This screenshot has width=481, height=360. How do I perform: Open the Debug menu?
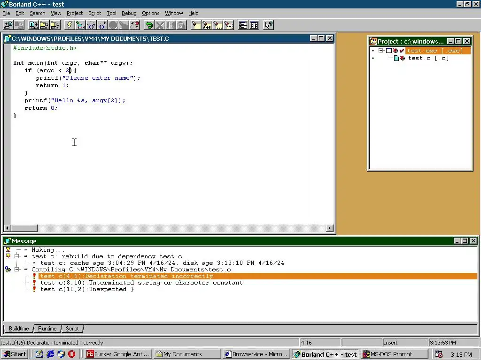129,13
